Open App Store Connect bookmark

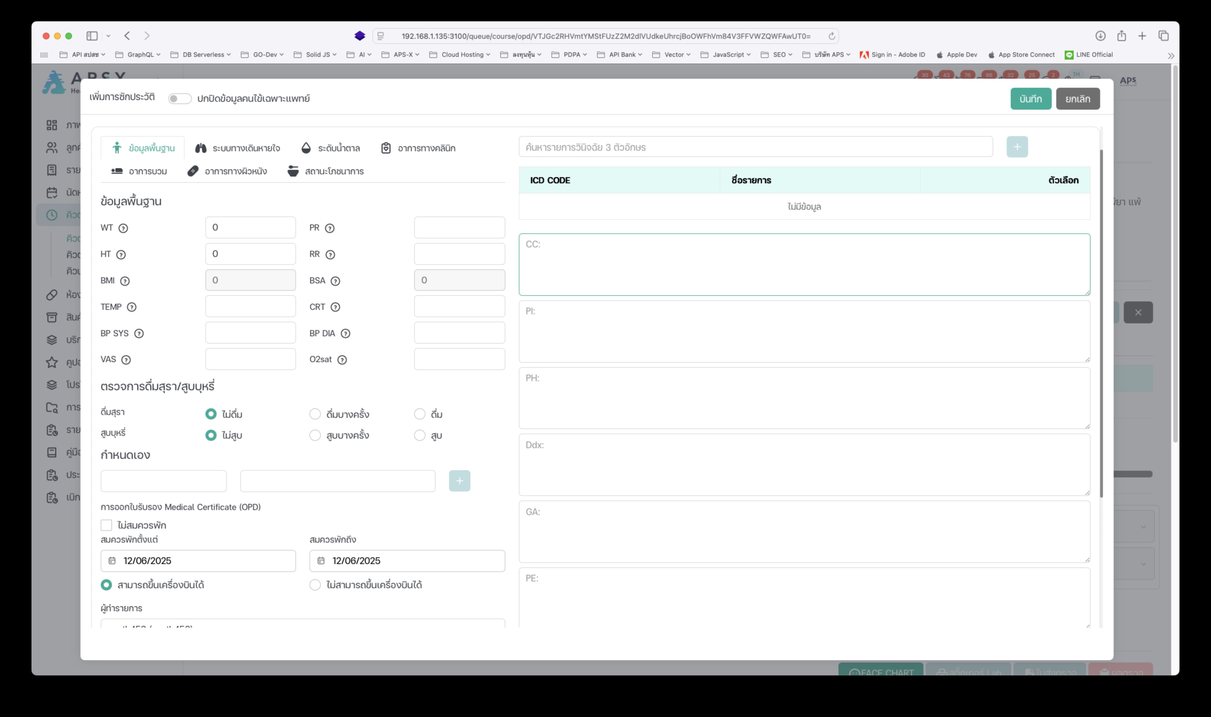click(1021, 55)
